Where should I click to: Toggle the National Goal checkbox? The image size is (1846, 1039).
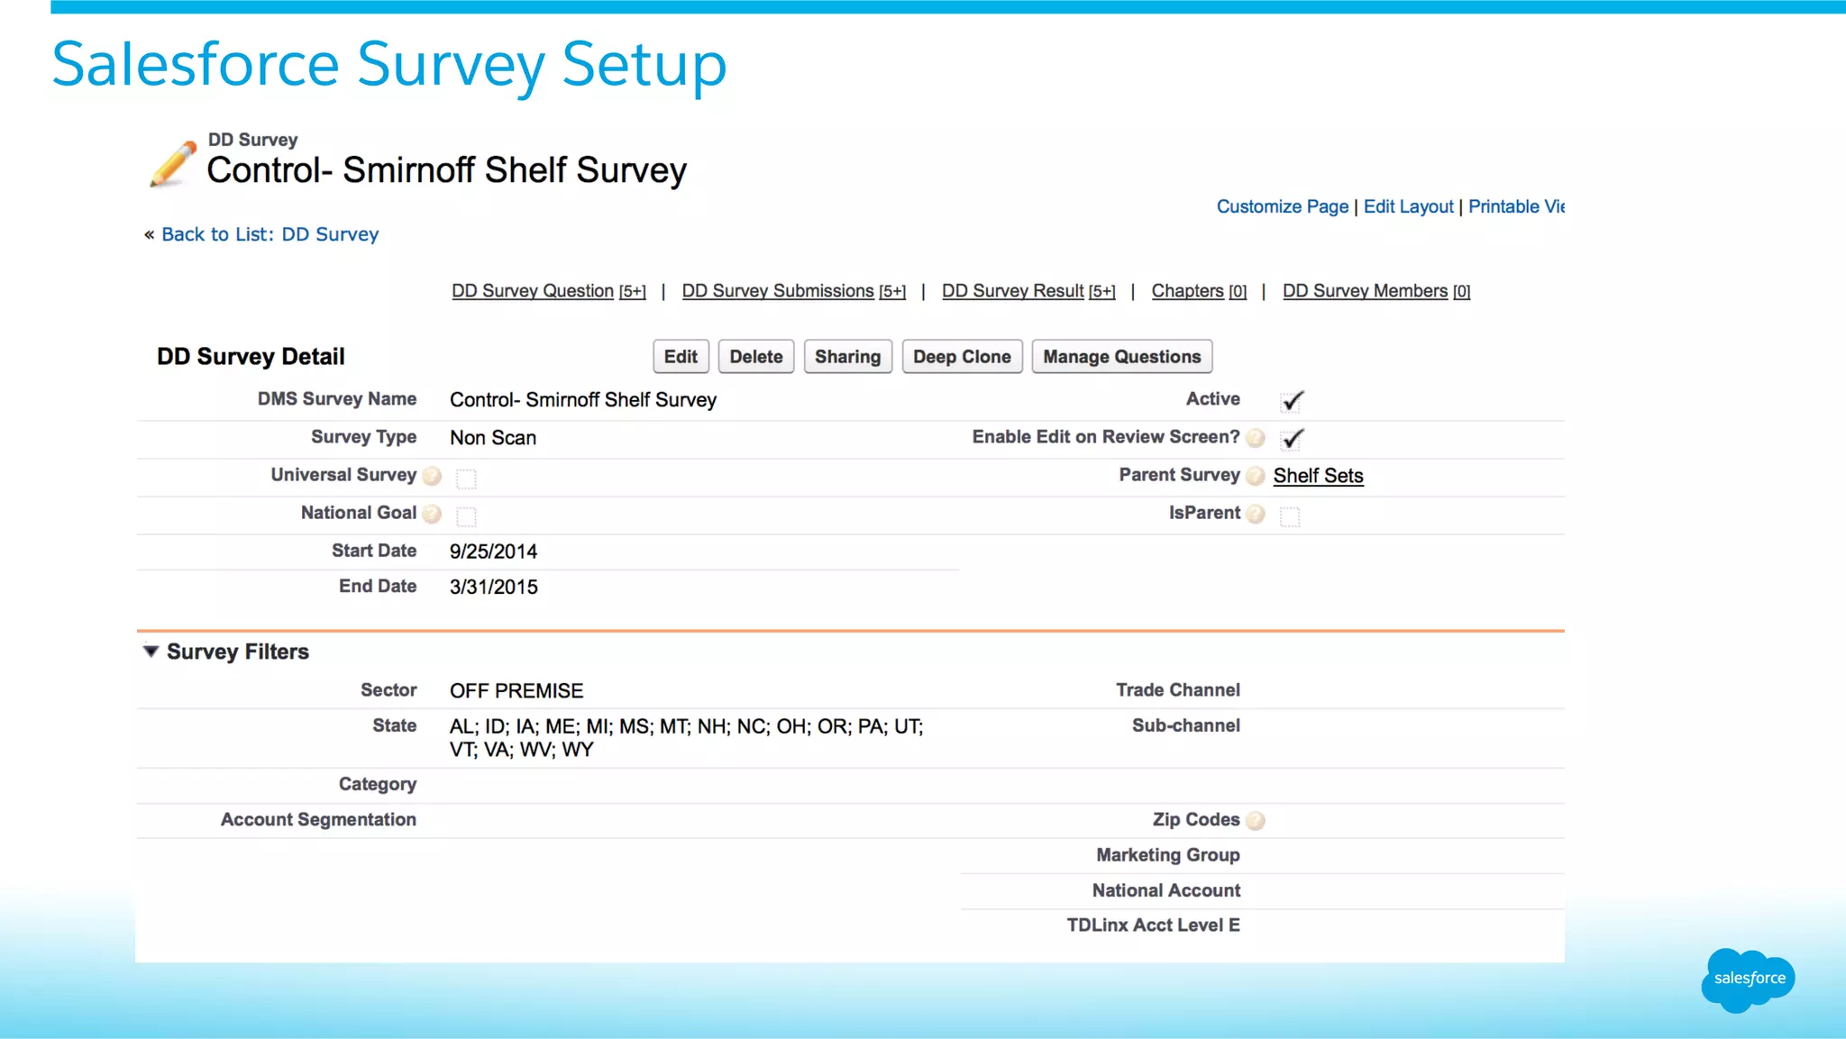coord(466,516)
